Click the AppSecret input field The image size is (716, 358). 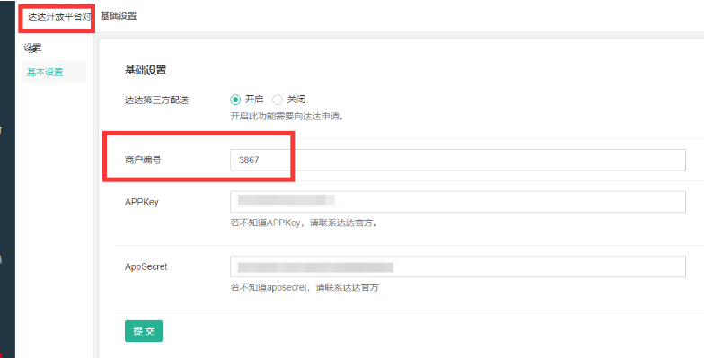tap(458, 266)
